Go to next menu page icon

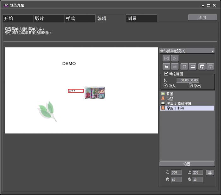point(175,58)
